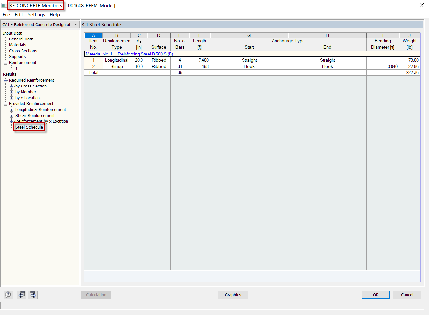Screen dimensions: 429x315
Task: Expand the Longitudinal Reinforcement node
Action: 11,109
